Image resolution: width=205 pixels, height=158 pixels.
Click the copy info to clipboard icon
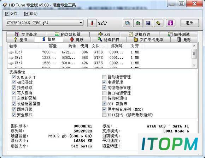click(127, 23)
